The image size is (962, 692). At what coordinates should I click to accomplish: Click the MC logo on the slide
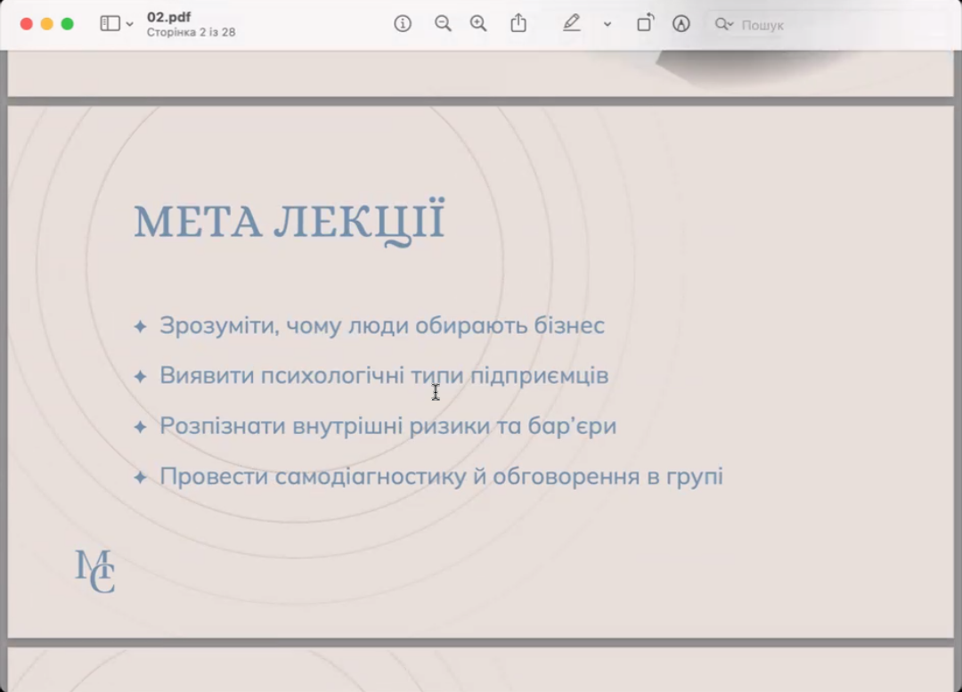pyautogui.click(x=94, y=571)
